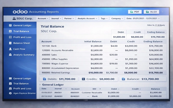173x108 pixels.
Task: Click the round icon beside Agele Expàcce Bnlanter
Action: [10, 93]
